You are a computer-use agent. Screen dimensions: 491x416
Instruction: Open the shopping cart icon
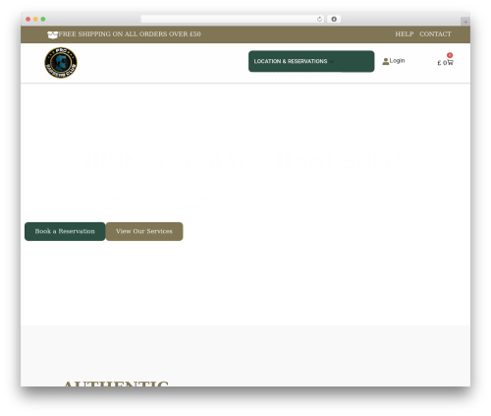pos(450,62)
